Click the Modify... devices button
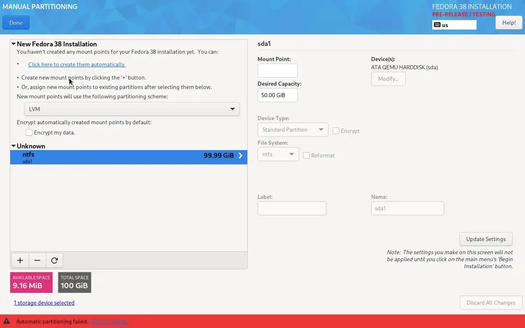The image size is (525, 328). click(388, 79)
